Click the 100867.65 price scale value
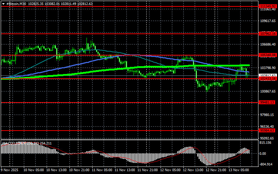The height and width of the screenshot is (174, 278). [268, 91]
